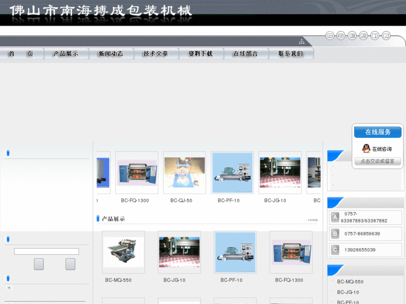Click the phone number 13928655039
Viewport: 406px width, 304px height.
[x=360, y=250]
